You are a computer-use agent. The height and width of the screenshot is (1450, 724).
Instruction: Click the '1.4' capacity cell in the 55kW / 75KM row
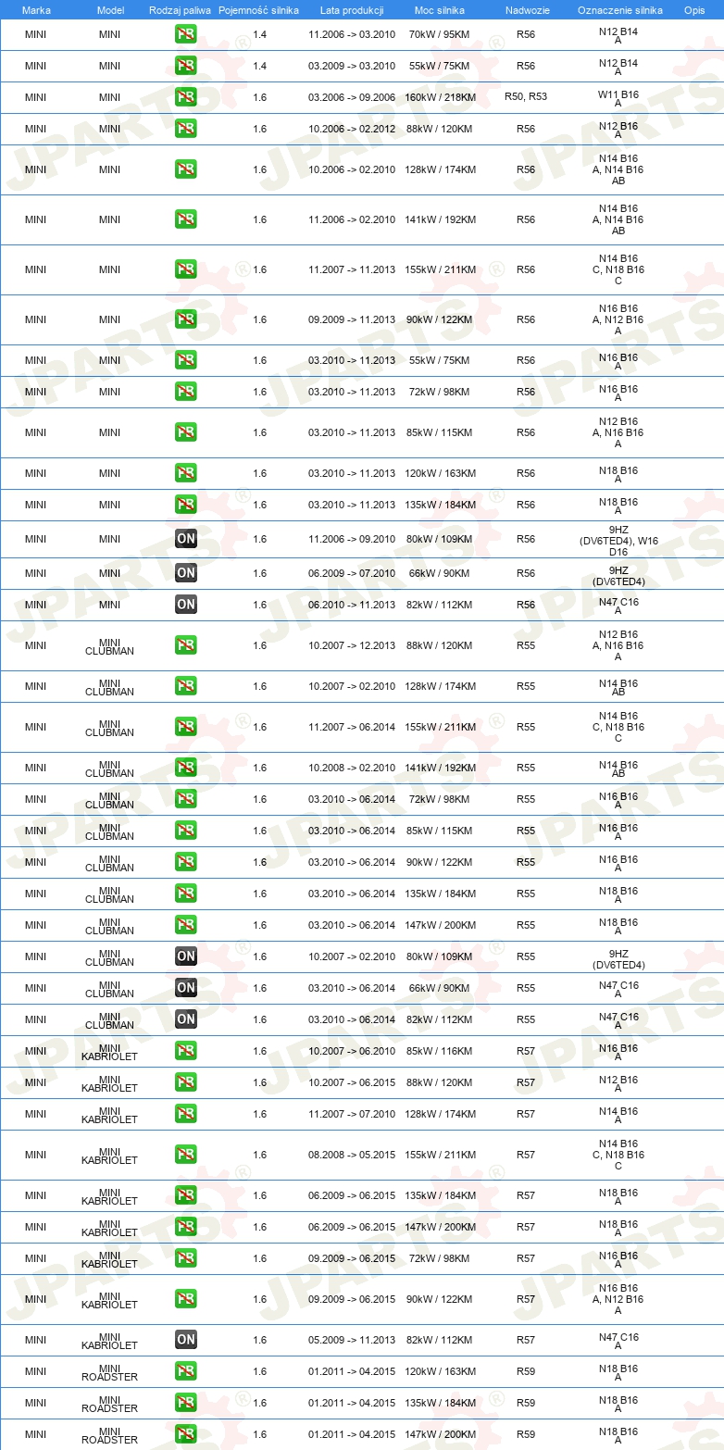(x=259, y=66)
